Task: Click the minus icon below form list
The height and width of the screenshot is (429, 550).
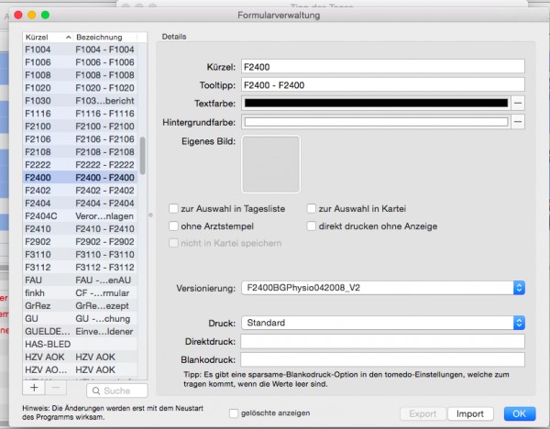Action: [56, 388]
